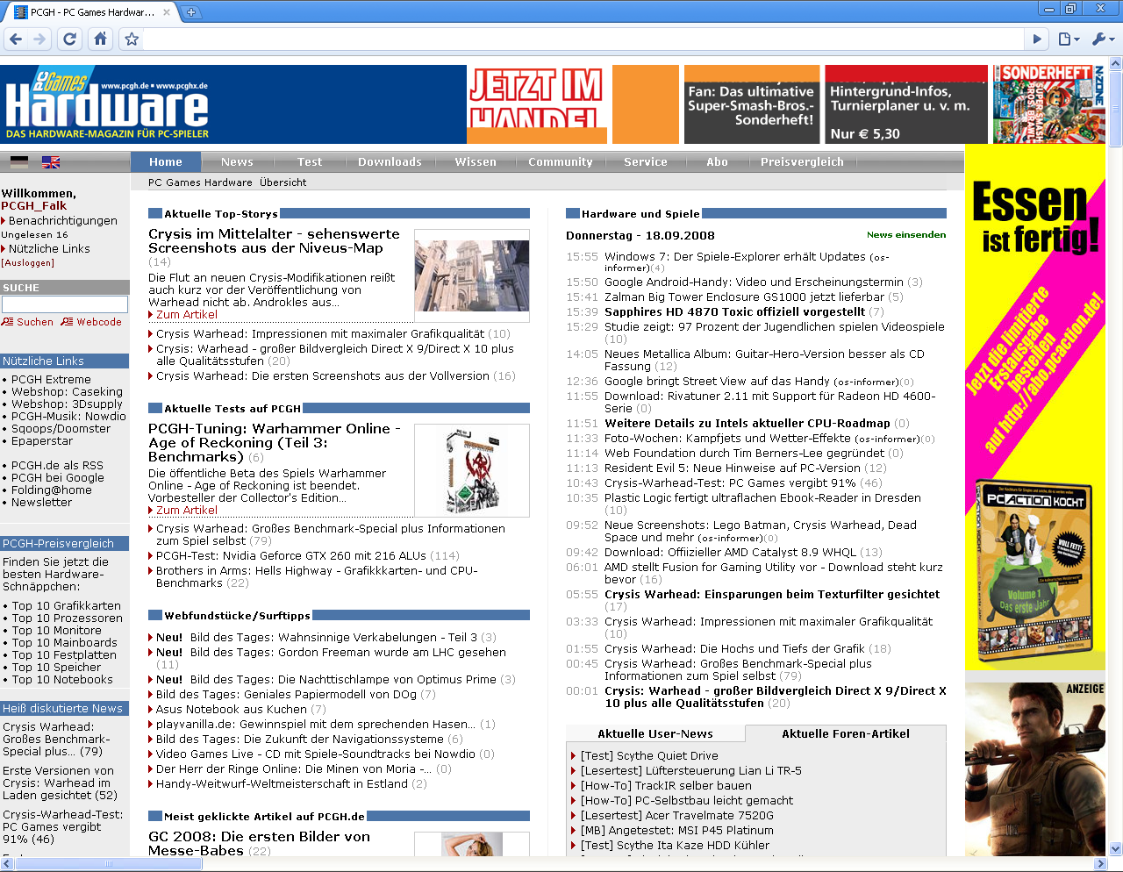Open the Warhammer Online box art thumbnail
1123x872 pixels.
(472, 470)
